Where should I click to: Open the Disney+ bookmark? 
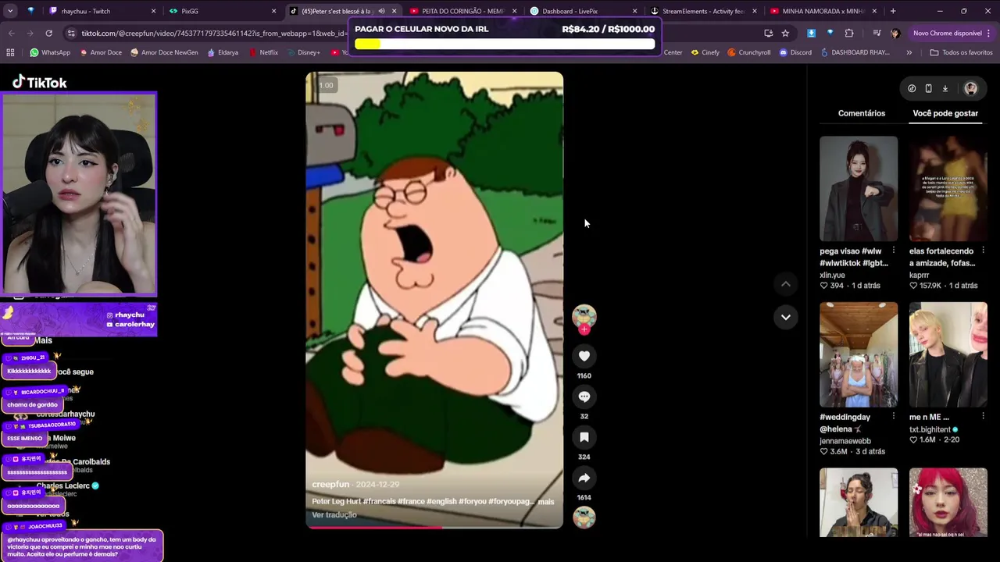303,52
